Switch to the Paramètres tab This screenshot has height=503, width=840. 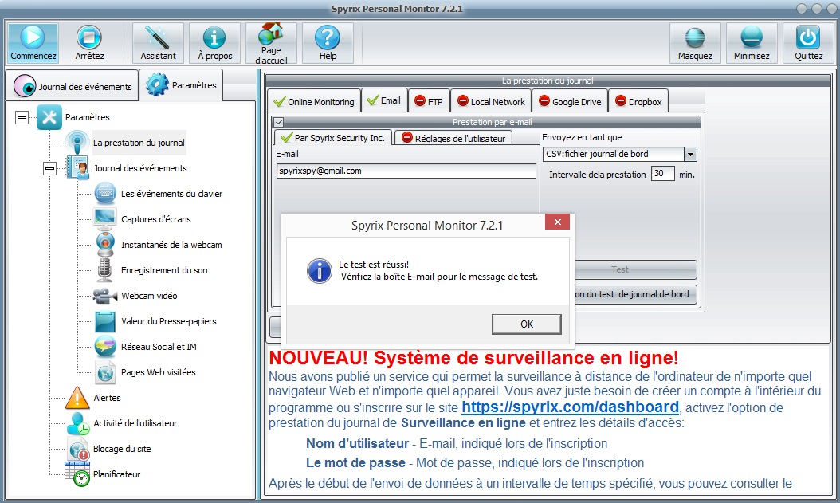tap(181, 84)
